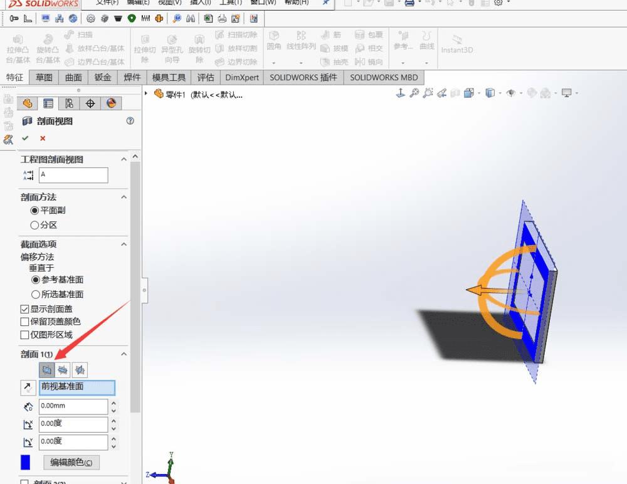Open the DimXpertManager crosshair tab icon

(90, 103)
